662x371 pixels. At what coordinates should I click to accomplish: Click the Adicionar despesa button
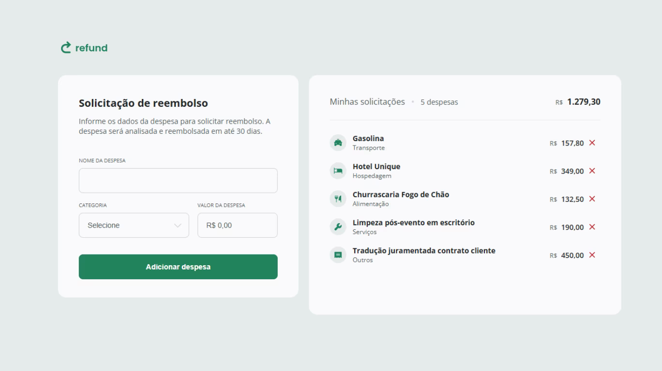coord(178,267)
